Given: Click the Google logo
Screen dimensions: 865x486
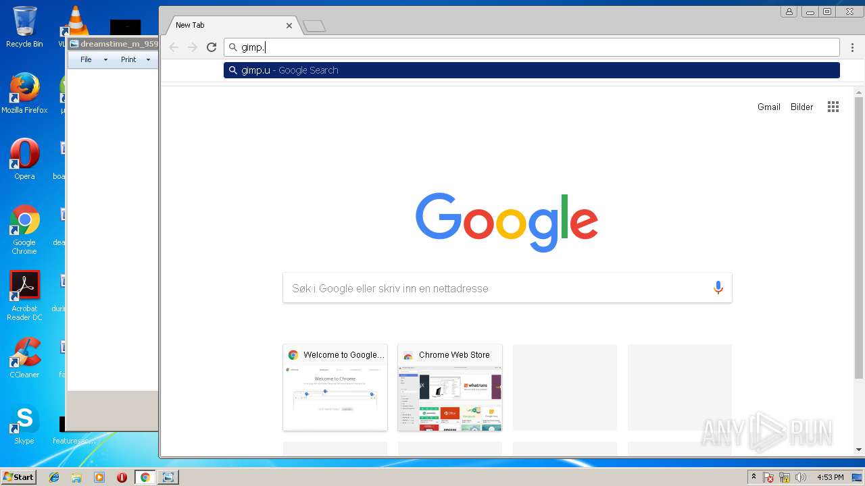Looking at the screenshot, I should click(507, 222).
